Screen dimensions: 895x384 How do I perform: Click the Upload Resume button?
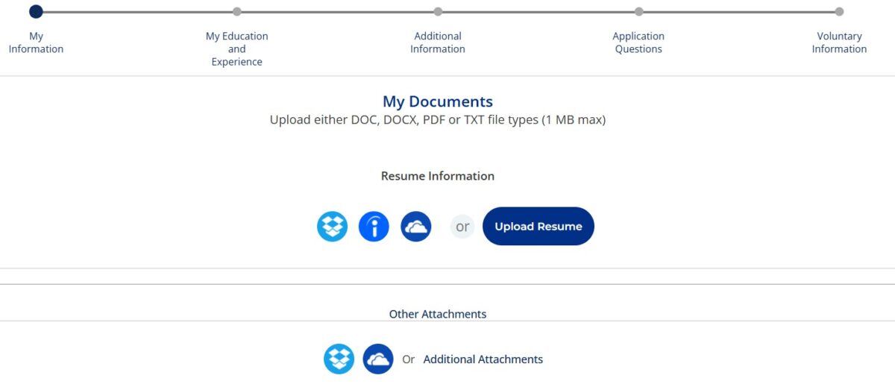point(538,226)
